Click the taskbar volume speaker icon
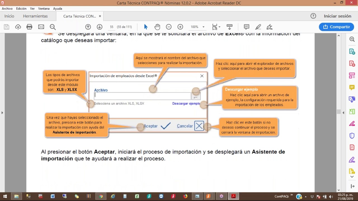The width and height of the screenshot is (358, 201). 331,197
